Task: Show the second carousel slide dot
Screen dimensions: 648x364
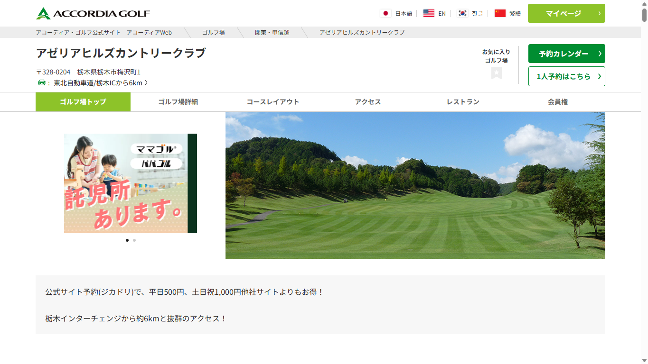Action: [x=134, y=240]
